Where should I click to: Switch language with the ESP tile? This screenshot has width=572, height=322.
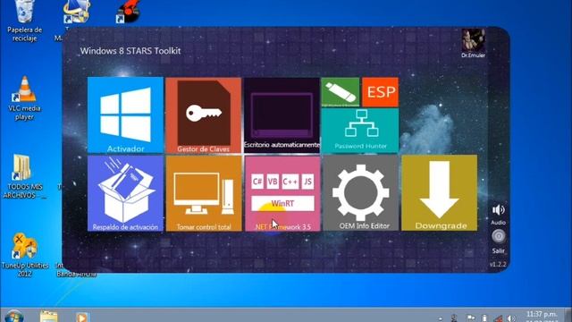[381, 92]
